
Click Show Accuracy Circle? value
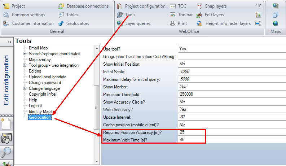232,102
